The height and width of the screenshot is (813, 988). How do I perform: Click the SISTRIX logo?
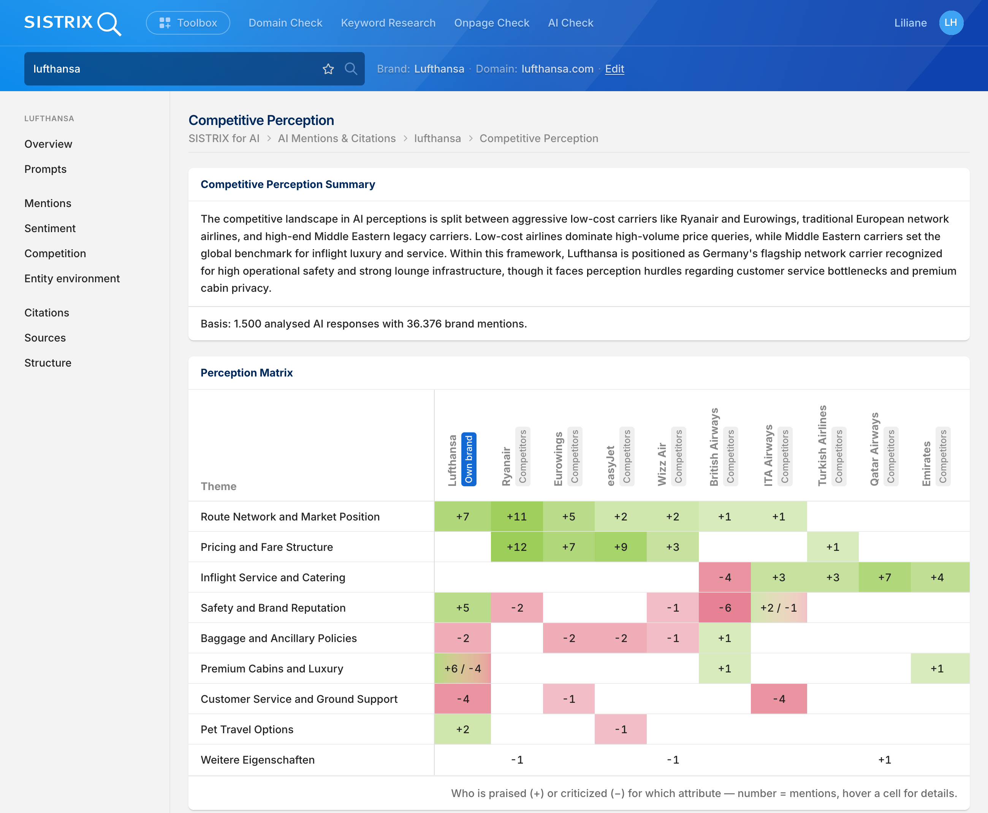(73, 23)
